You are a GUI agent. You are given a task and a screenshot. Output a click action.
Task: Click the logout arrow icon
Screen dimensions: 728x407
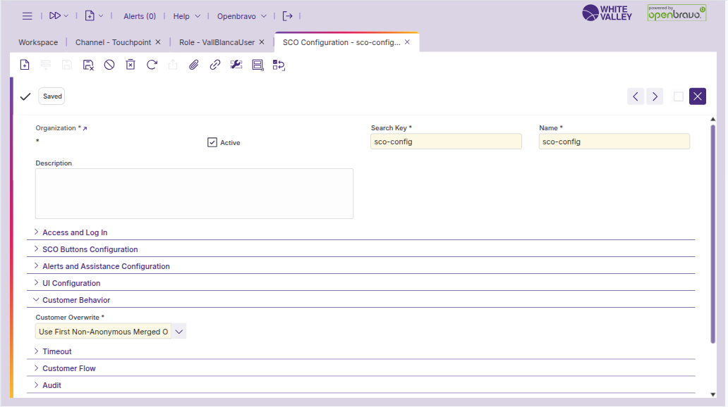(287, 15)
